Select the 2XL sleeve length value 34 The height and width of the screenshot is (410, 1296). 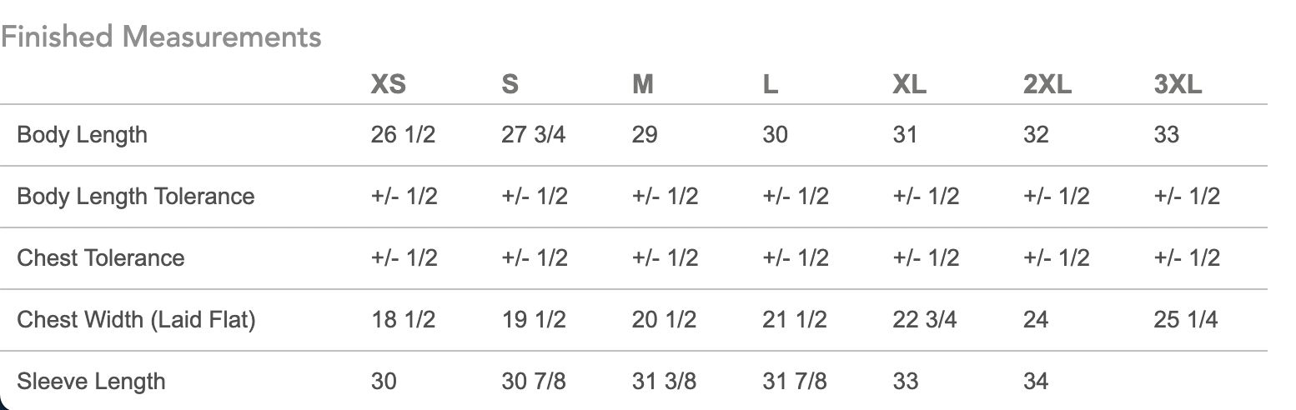pyautogui.click(x=1036, y=382)
